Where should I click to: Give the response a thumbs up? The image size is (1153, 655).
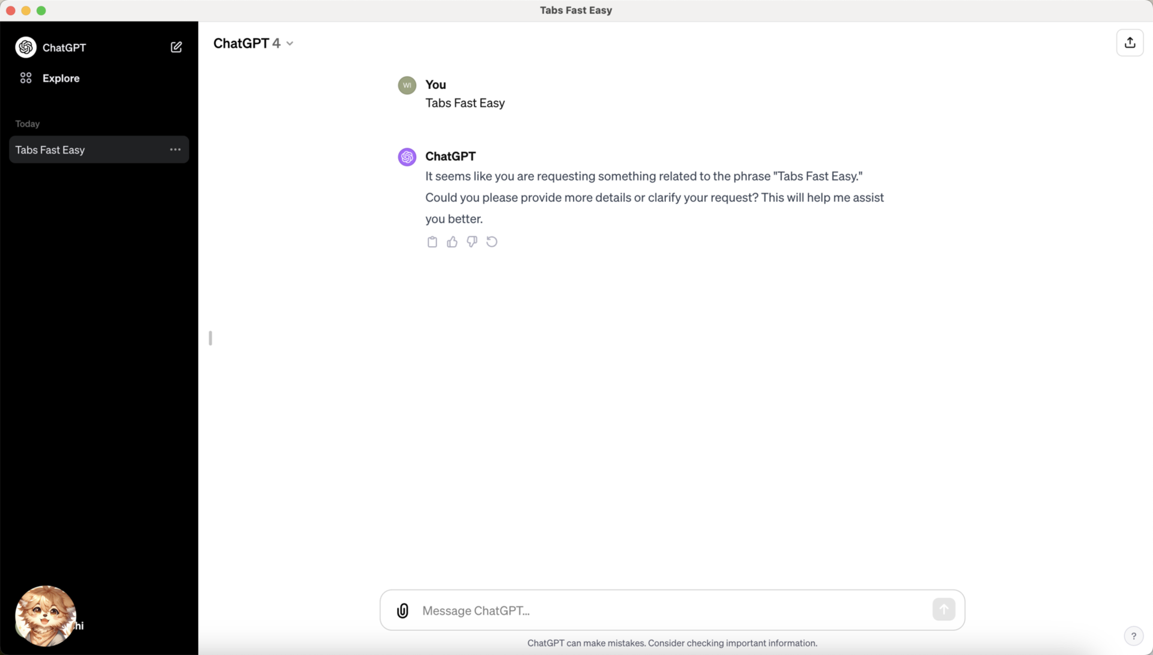[452, 242]
